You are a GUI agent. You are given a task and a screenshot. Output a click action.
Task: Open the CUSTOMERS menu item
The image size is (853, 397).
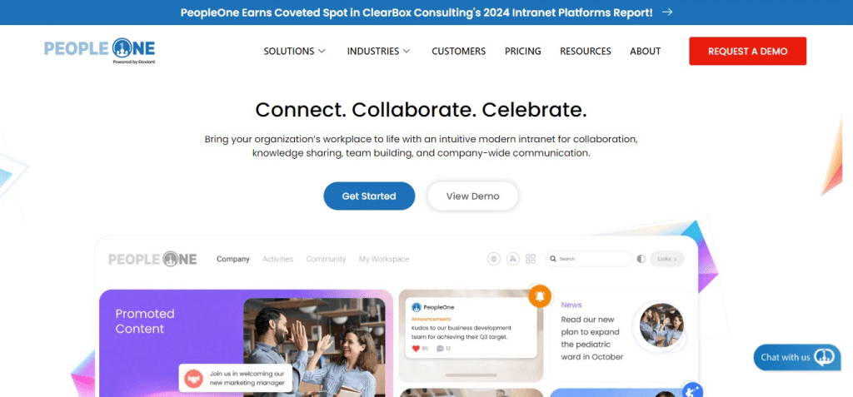[459, 51]
